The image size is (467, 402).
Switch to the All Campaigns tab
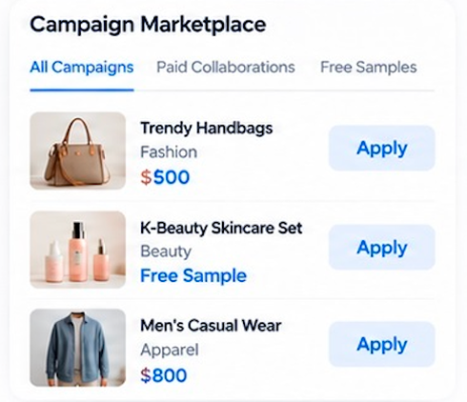tap(82, 68)
